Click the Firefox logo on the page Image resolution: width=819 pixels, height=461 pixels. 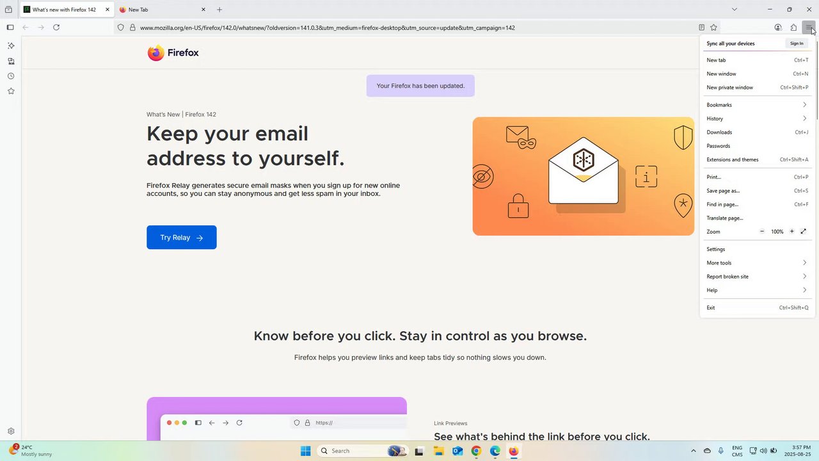[x=173, y=53]
